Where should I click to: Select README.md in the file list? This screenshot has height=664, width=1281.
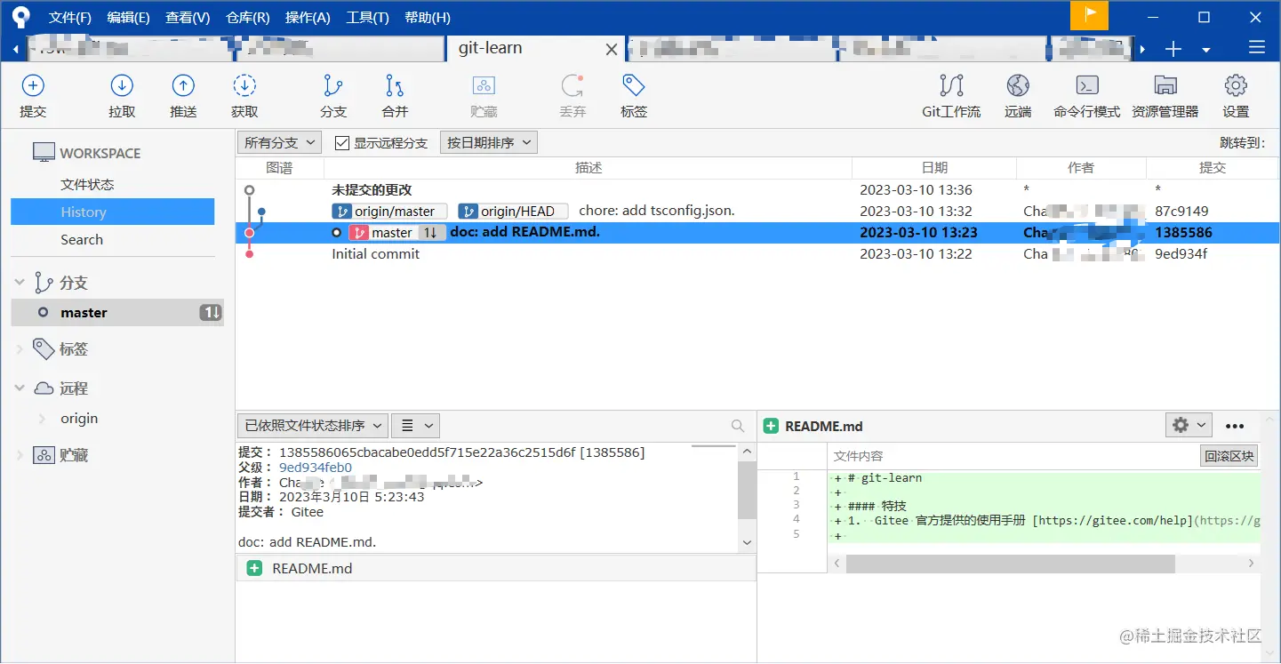(x=496, y=569)
